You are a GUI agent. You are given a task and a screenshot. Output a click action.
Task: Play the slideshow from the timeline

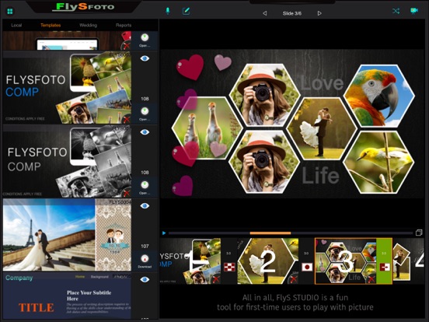point(164,233)
